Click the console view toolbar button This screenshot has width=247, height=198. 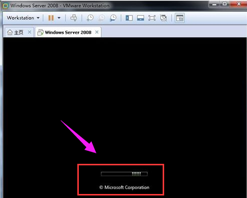tap(180, 18)
